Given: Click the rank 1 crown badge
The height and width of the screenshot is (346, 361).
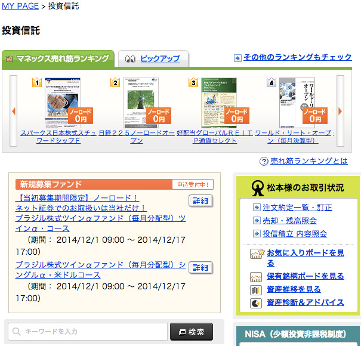Looking at the screenshot, I should coord(37,82).
